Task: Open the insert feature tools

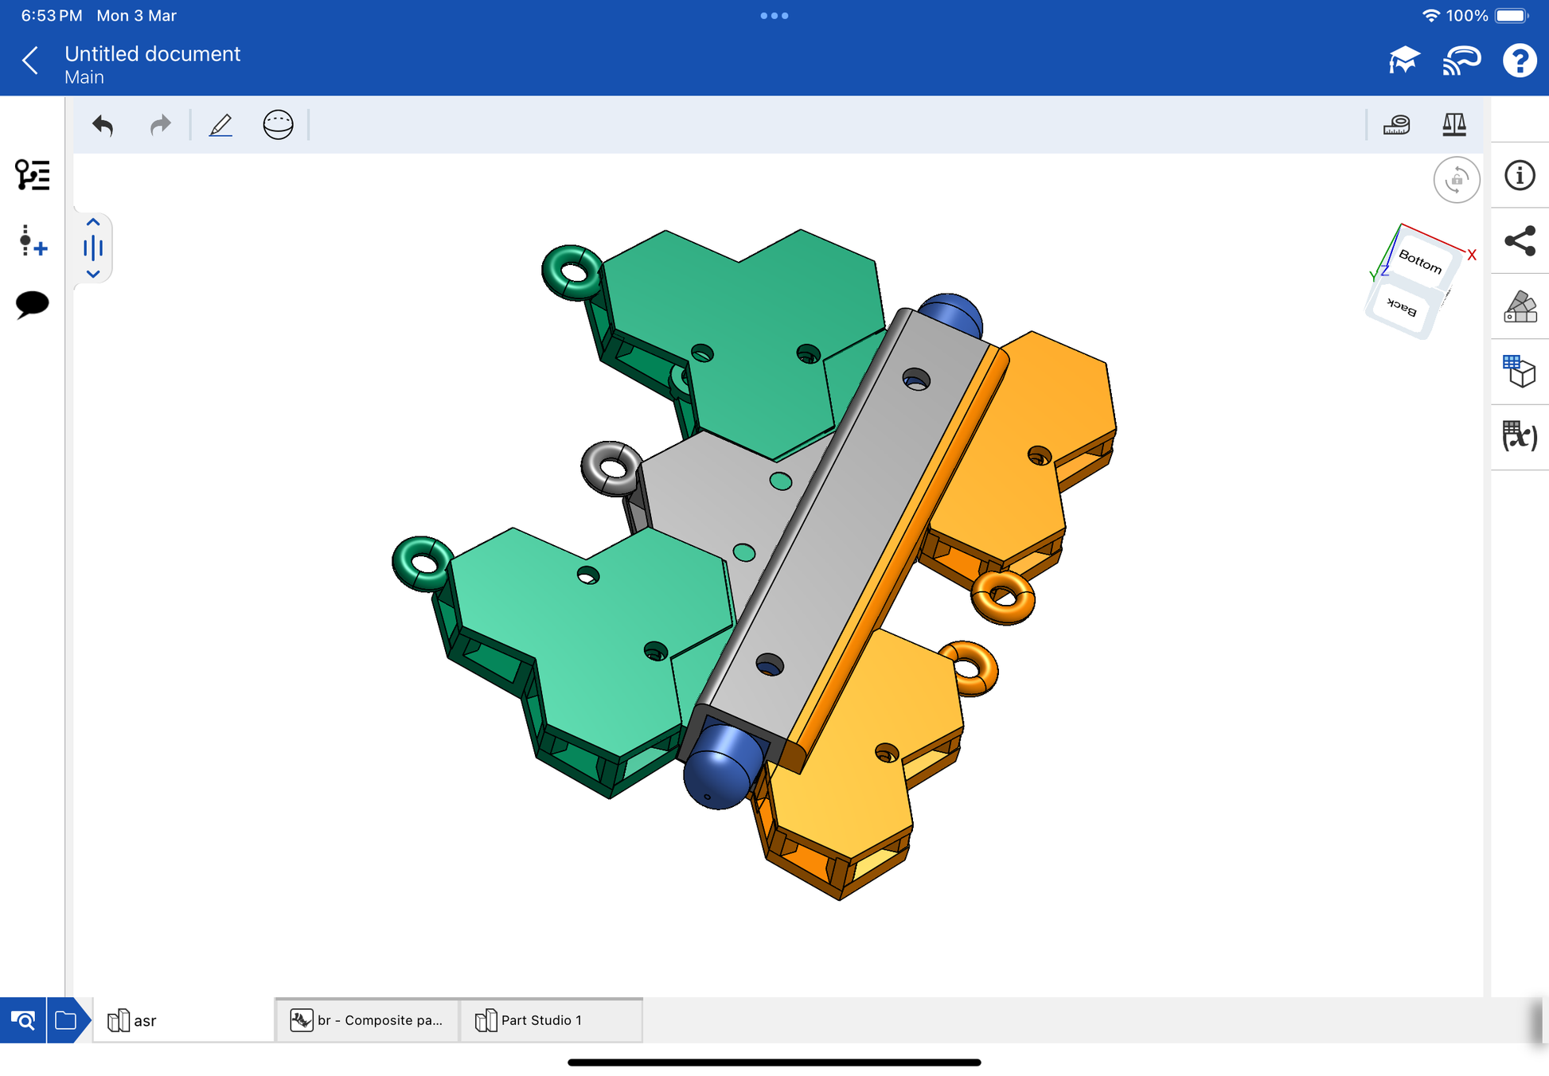Action: coord(32,240)
